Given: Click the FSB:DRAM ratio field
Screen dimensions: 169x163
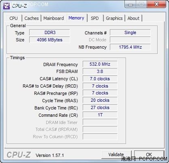Looking at the screenshot, I should coord(100,71).
